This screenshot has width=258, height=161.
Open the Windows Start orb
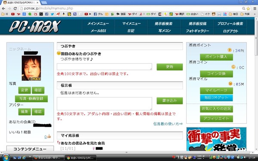pyautogui.click(x=6, y=158)
